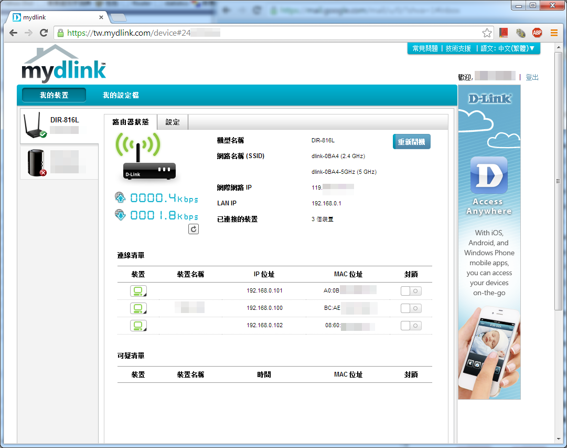Click the refresh speed icon below bandwidth
Image resolution: width=567 pixels, height=448 pixels.
[x=194, y=229]
